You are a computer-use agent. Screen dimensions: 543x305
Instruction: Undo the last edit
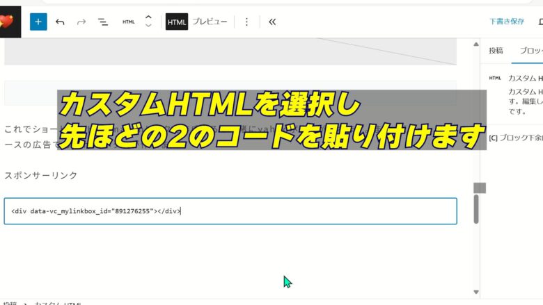[x=60, y=22]
